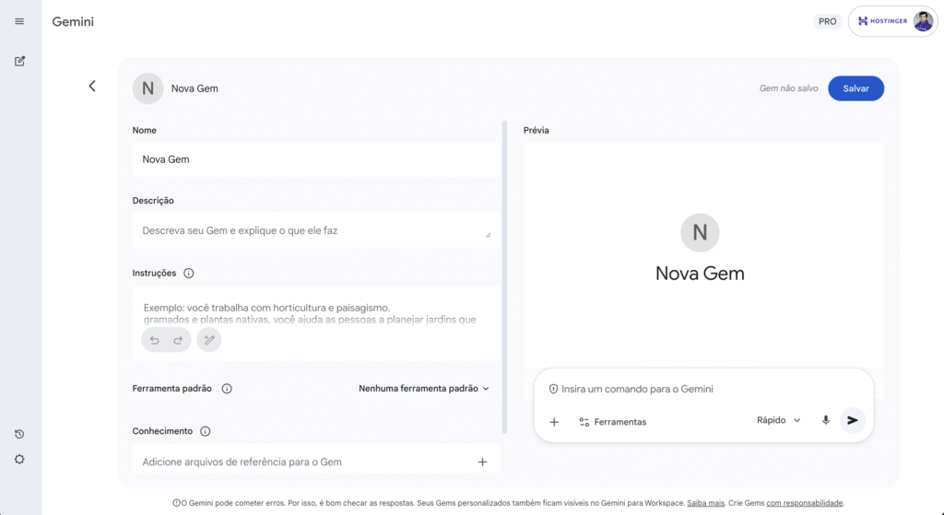Image resolution: width=944 pixels, height=515 pixels.
Task: Undo instructions edit
Action: click(155, 340)
